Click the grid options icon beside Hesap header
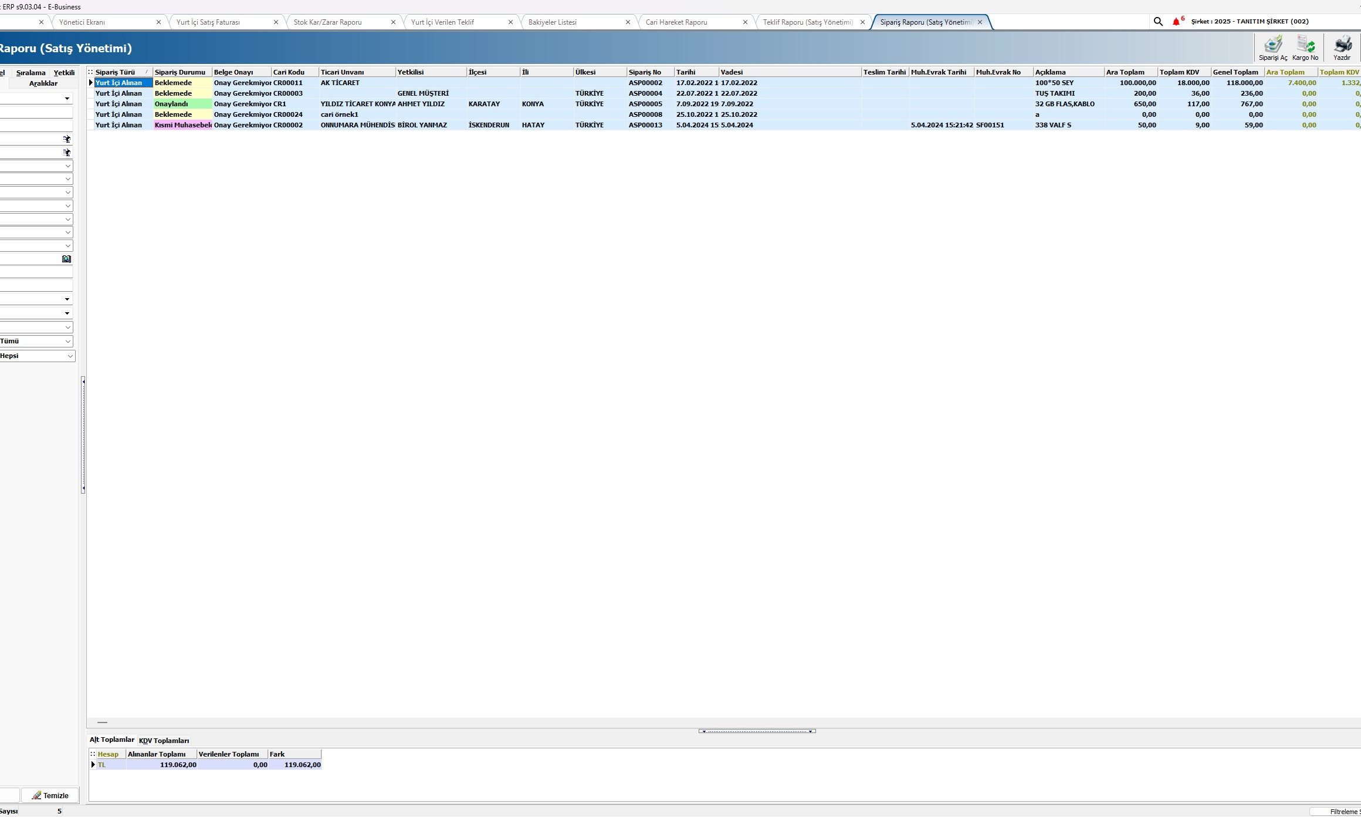Viewport: 1361px width, 817px height. point(93,754)
